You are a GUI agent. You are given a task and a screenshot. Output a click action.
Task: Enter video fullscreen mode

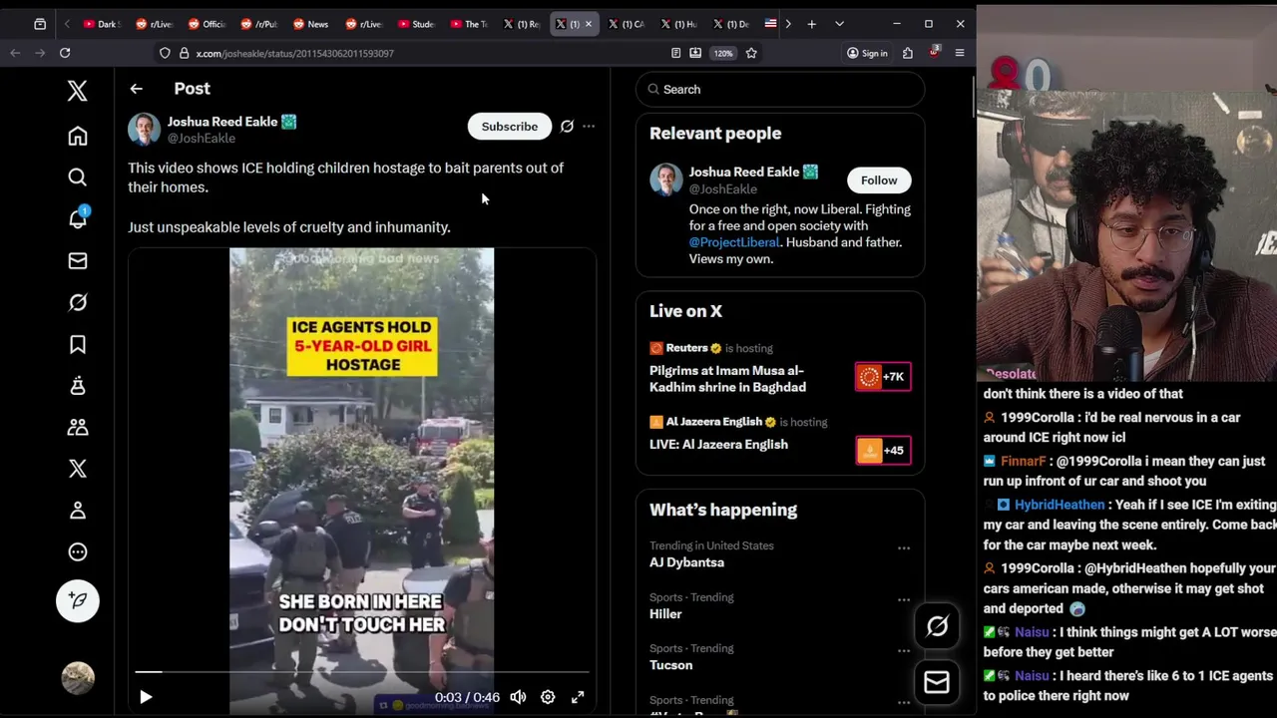(x=578, y=697)
